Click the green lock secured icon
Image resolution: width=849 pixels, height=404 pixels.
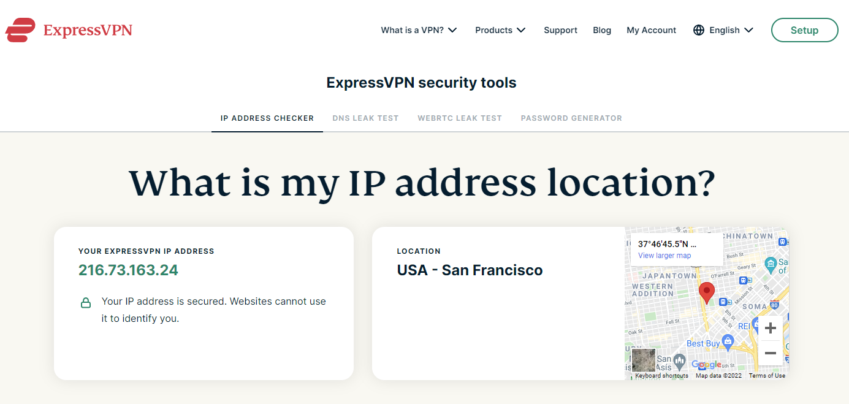coord(86,303)
